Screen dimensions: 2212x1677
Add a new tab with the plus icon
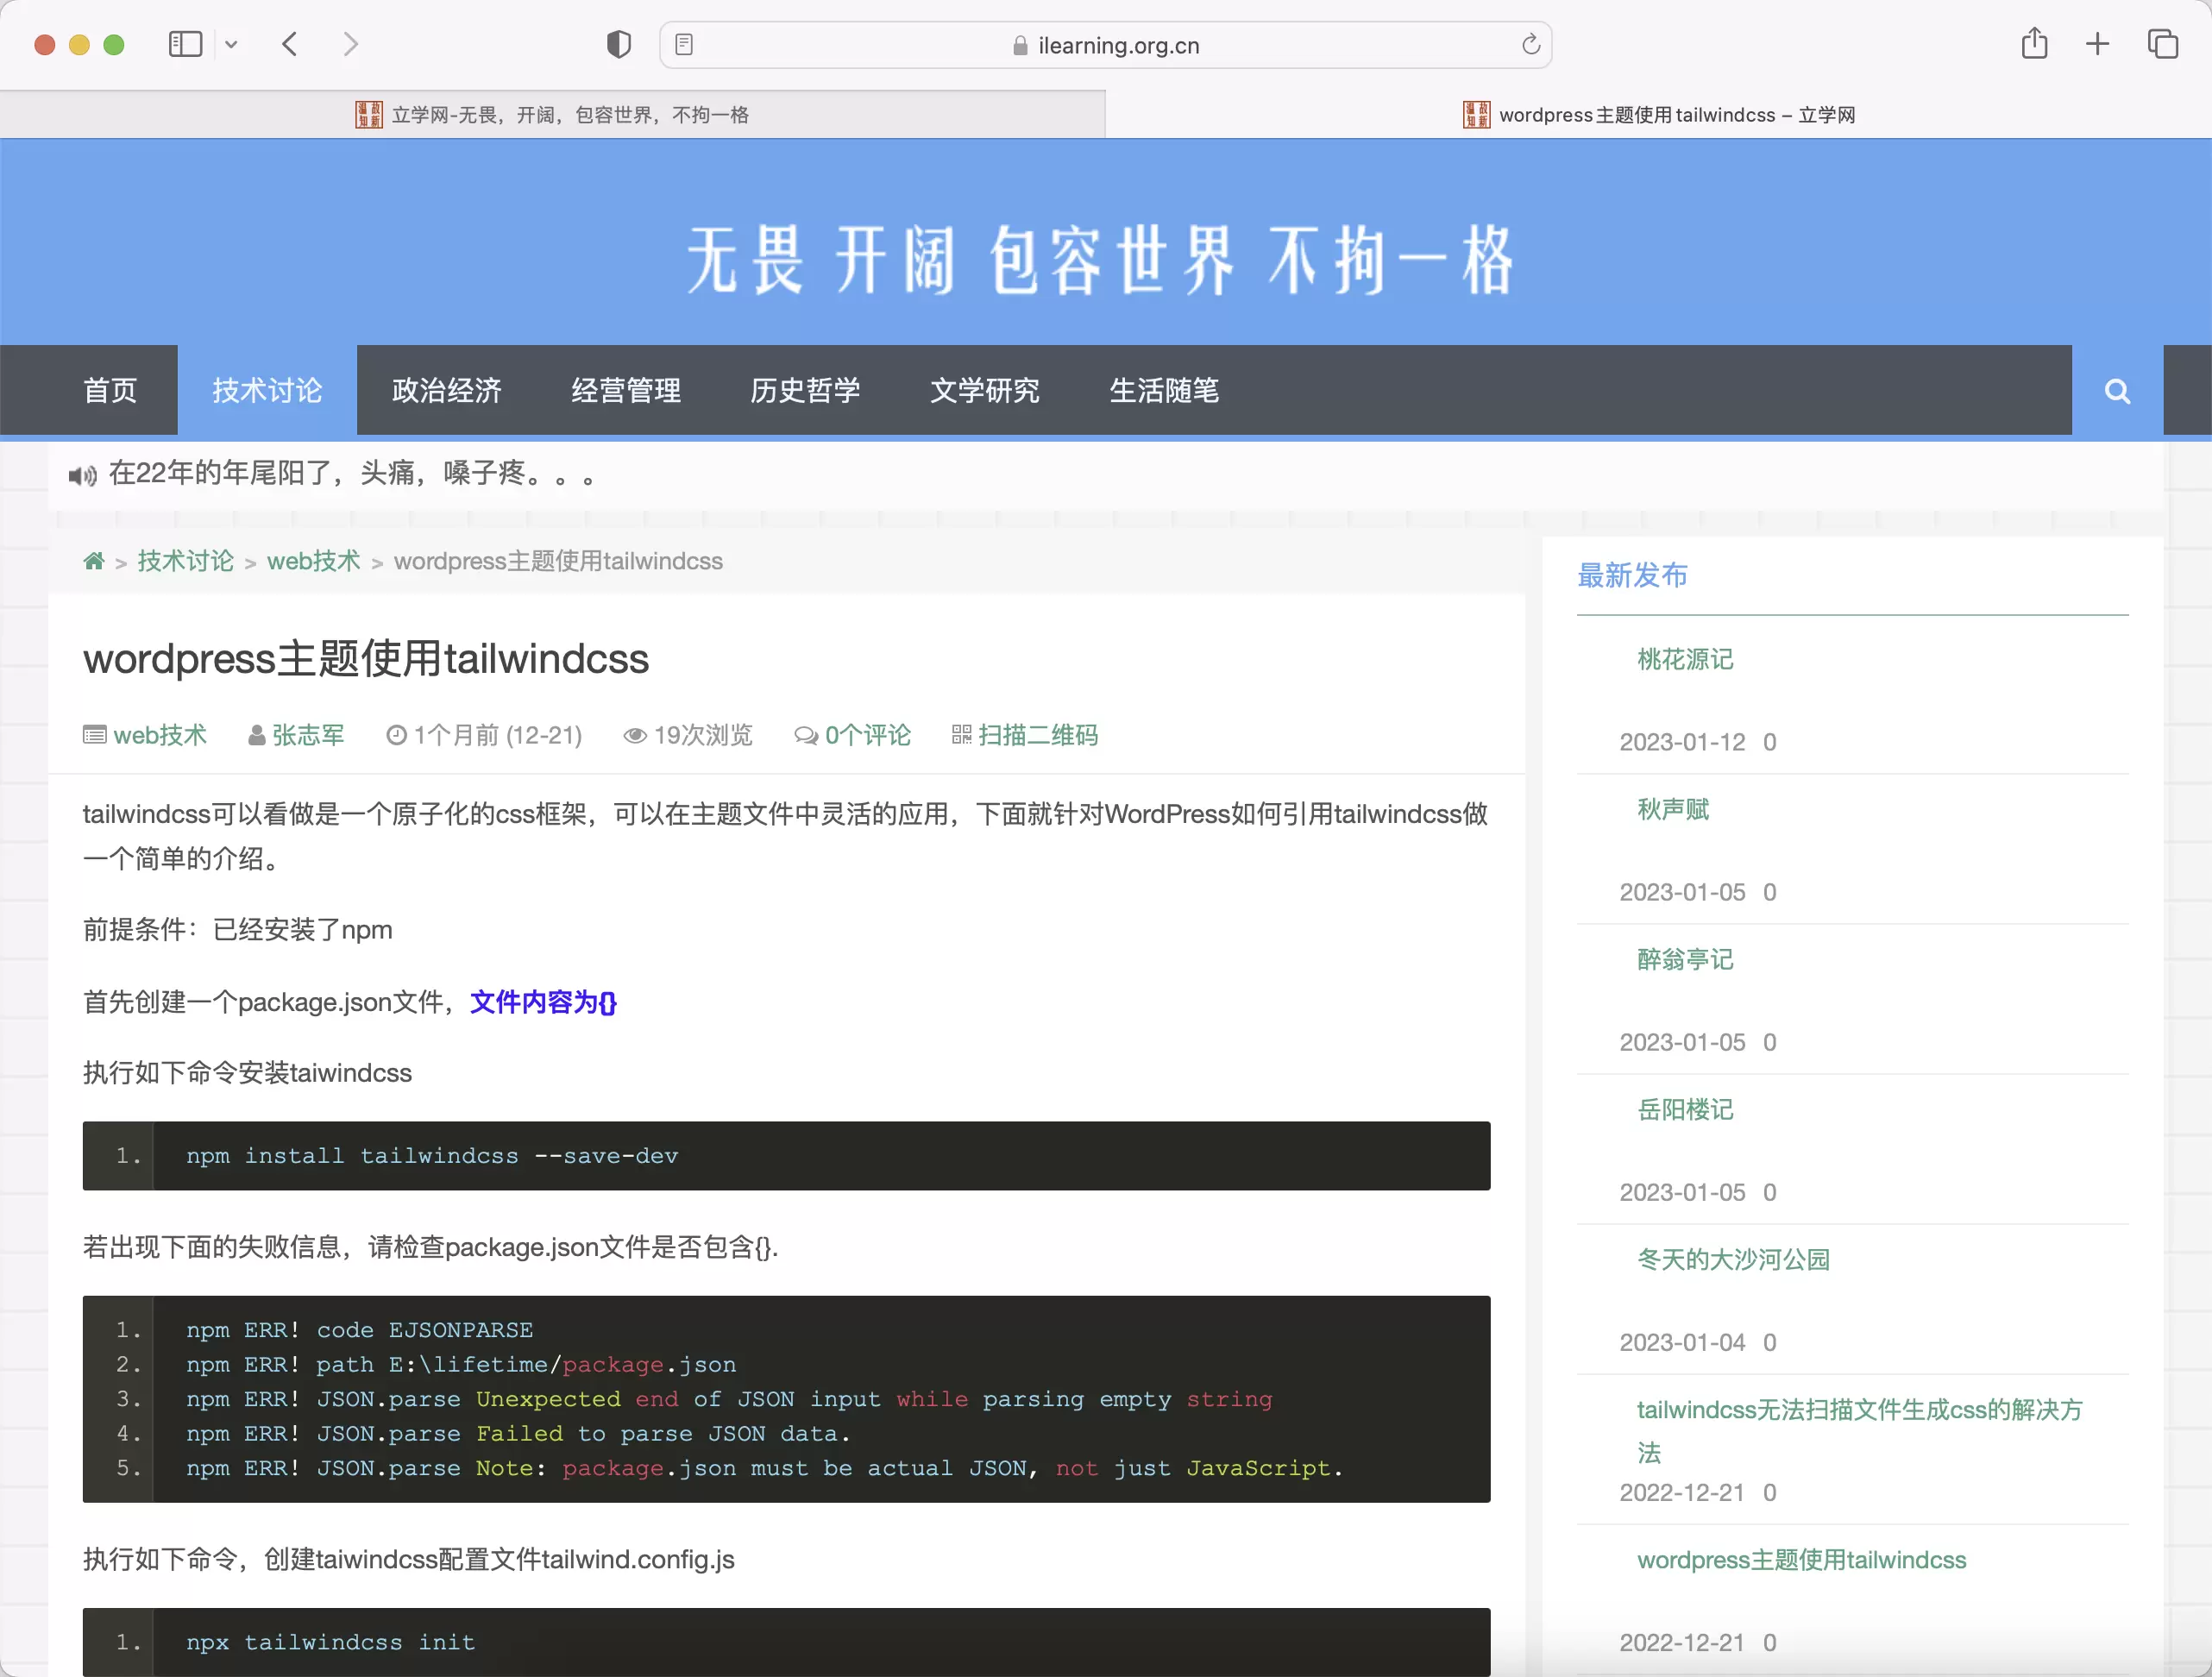[2097, 43]
